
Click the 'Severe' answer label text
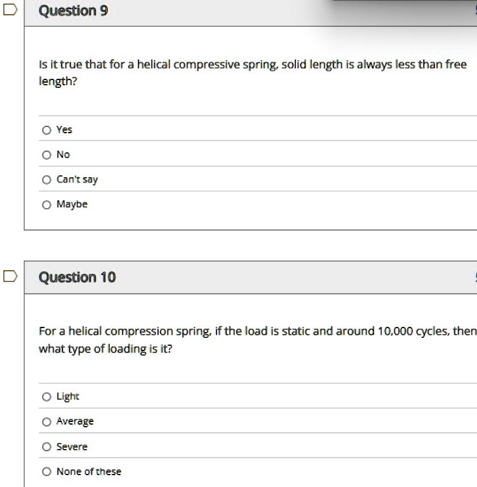pyautogui.click(x=72, y=446)
